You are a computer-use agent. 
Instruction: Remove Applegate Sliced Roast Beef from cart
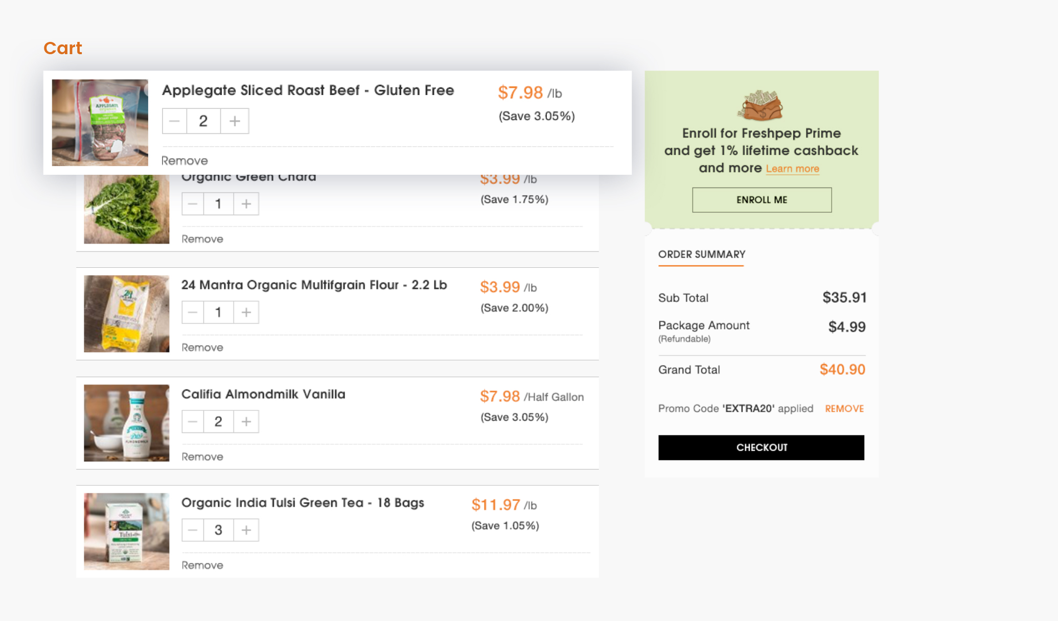click(185, 160)
